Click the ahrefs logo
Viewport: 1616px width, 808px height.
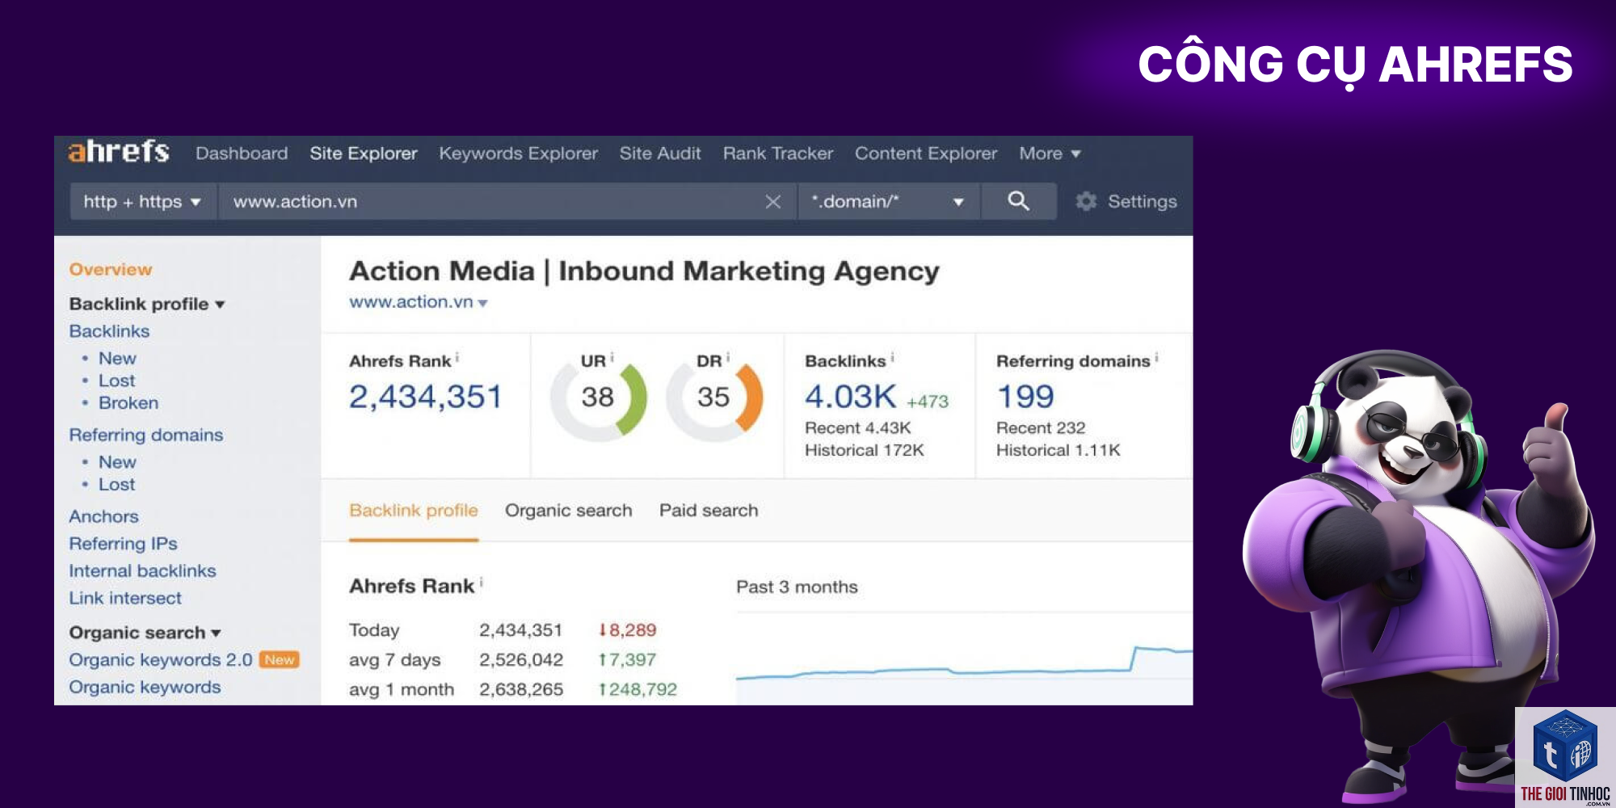tap(119, 151)
